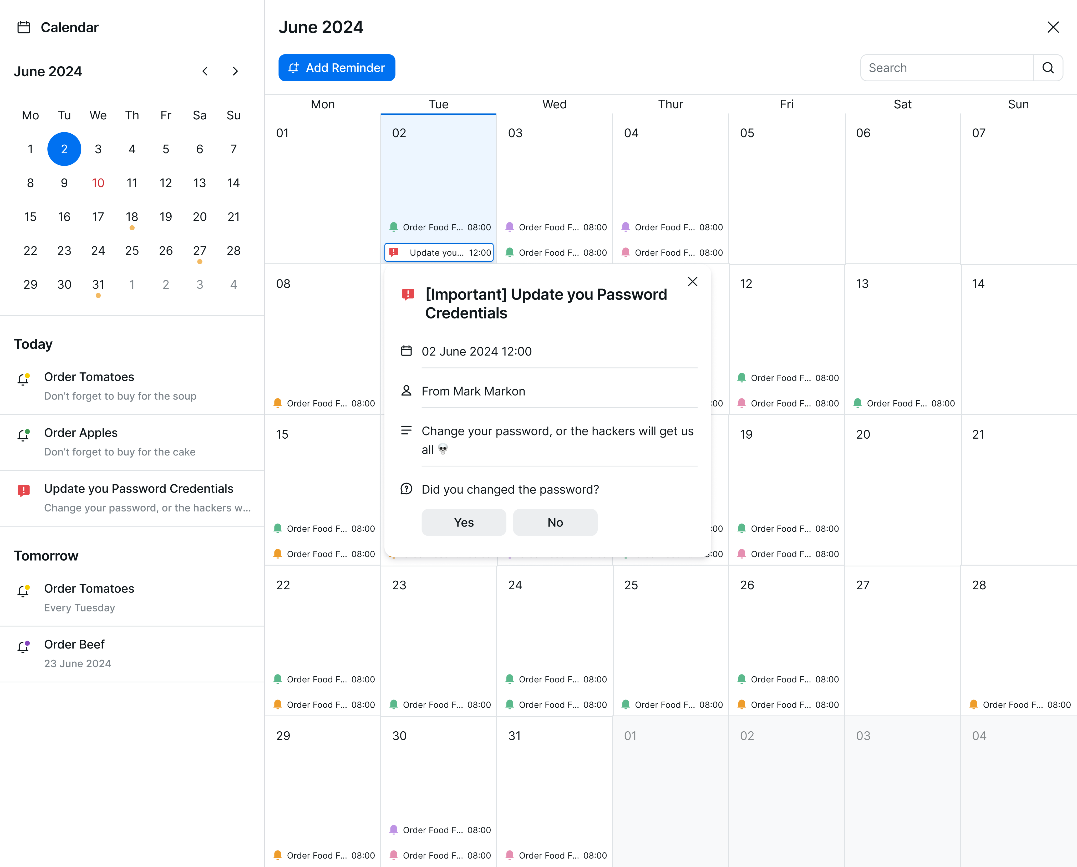Click the red alert icon in reminder popup title
Viewport: 1077px width, 867px height.
coord(408,294)
